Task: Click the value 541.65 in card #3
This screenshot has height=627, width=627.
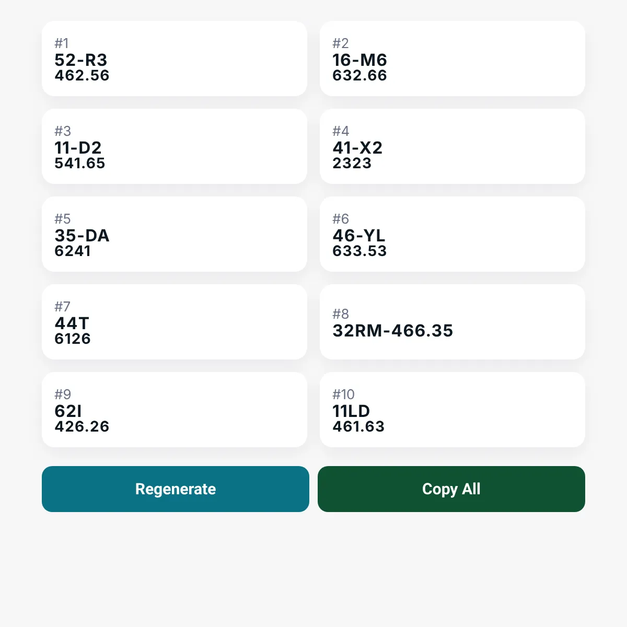Action: (x=80, y=164)
